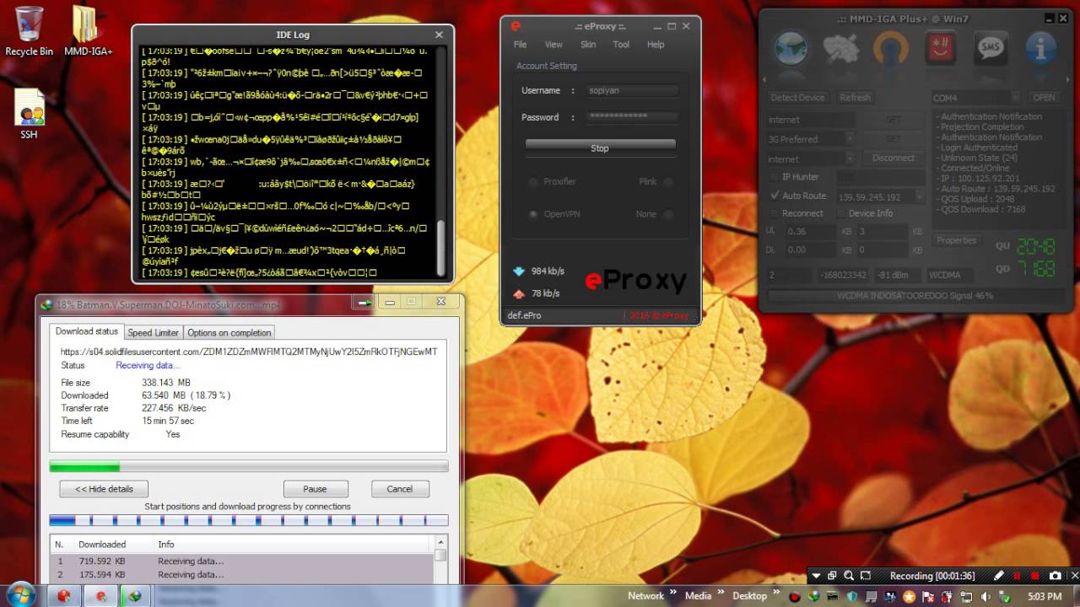Open the Help menu in eProxy
Viewport: 1080px width, 607px height.
tap(656, 45)
